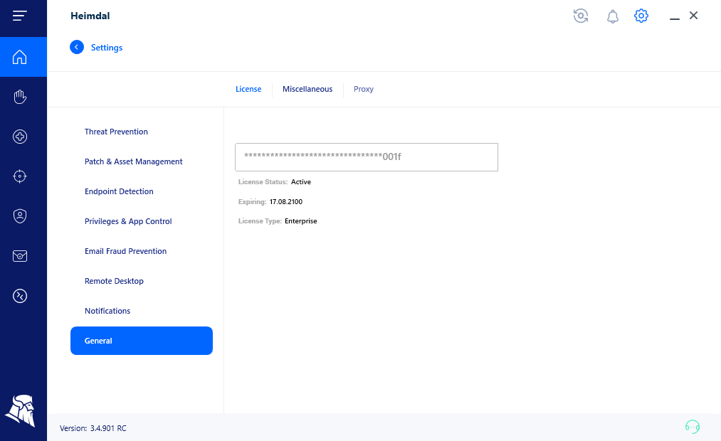Open the envelope Email Fraud Prevention sidebar icon
This screenshot has height=441, width=721.
coord(20,256)
